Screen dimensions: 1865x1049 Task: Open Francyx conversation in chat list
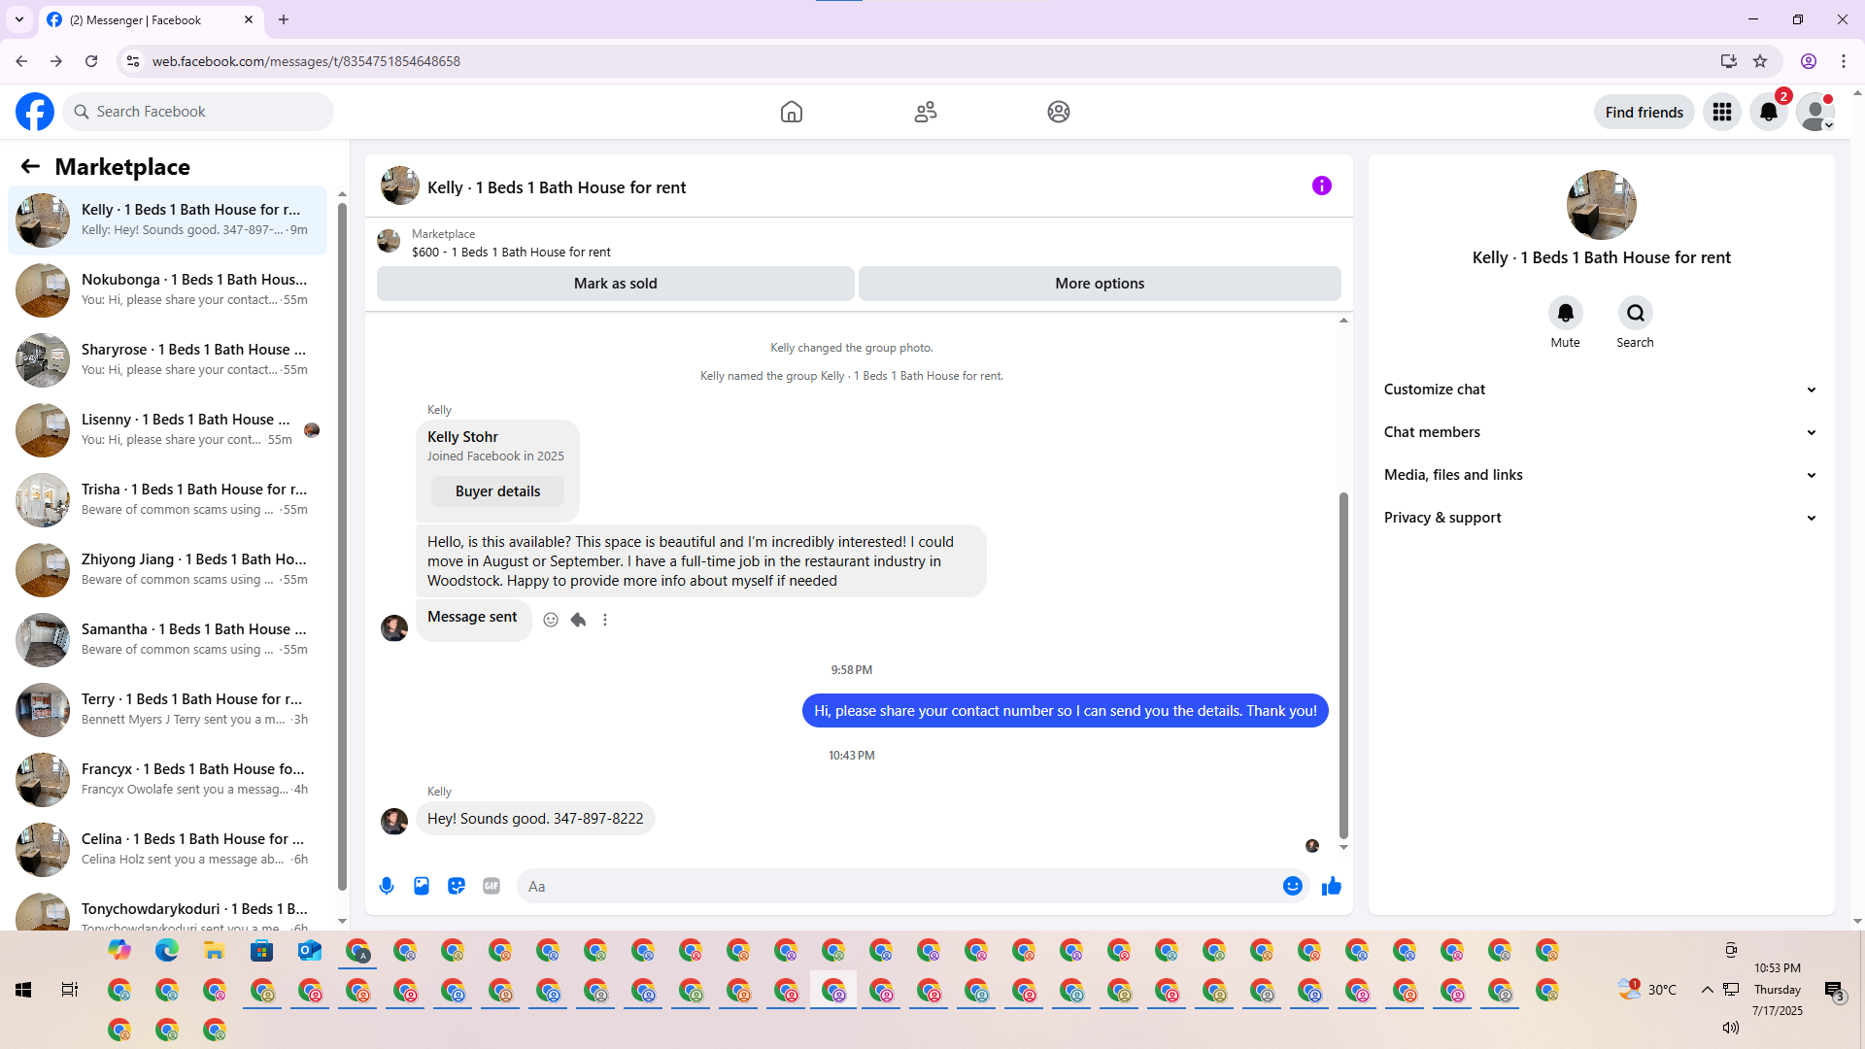coord(168,780)
